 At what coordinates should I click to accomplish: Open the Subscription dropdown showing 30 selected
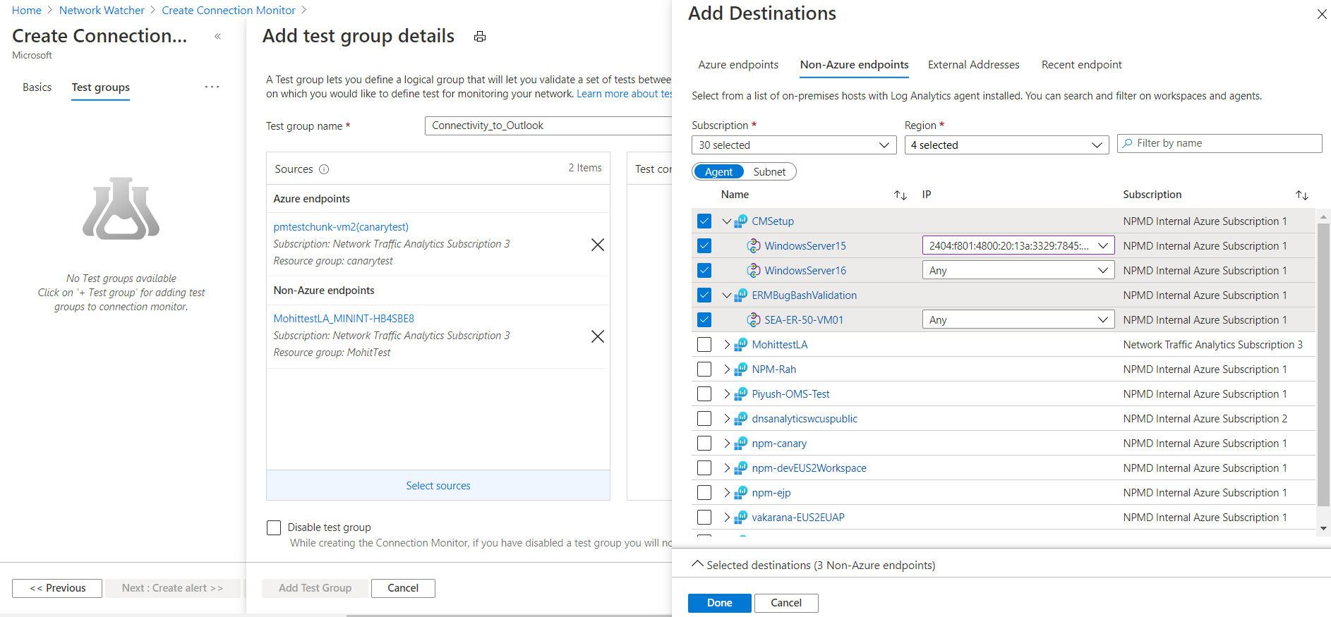[x=793, y=145]
